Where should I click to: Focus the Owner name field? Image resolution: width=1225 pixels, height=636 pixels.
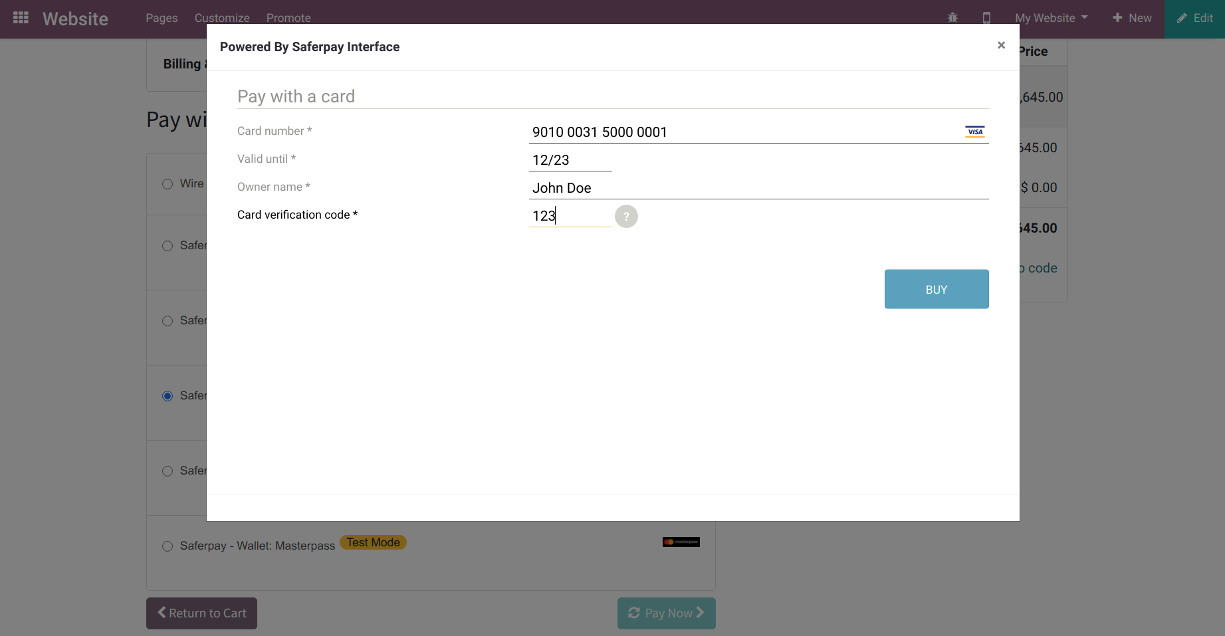pyautogui.click(x=758, y=188)
